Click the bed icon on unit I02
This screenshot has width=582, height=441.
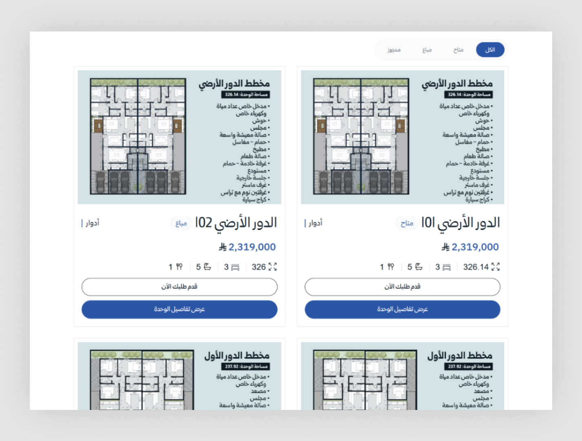[234, 267]
